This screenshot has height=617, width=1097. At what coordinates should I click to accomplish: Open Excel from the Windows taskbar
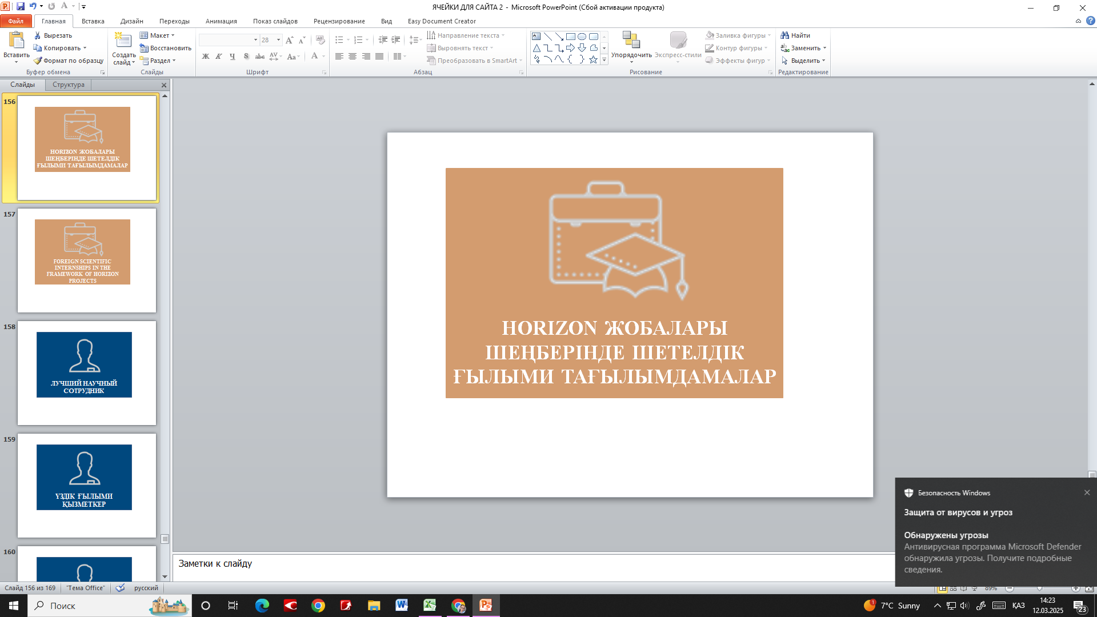(430, 606)
